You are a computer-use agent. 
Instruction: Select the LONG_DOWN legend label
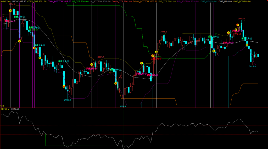pos(241,2)
